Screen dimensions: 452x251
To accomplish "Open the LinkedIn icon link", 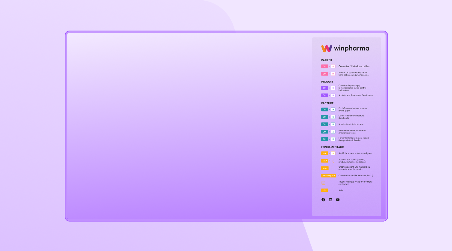I will [x=330, y=200].
